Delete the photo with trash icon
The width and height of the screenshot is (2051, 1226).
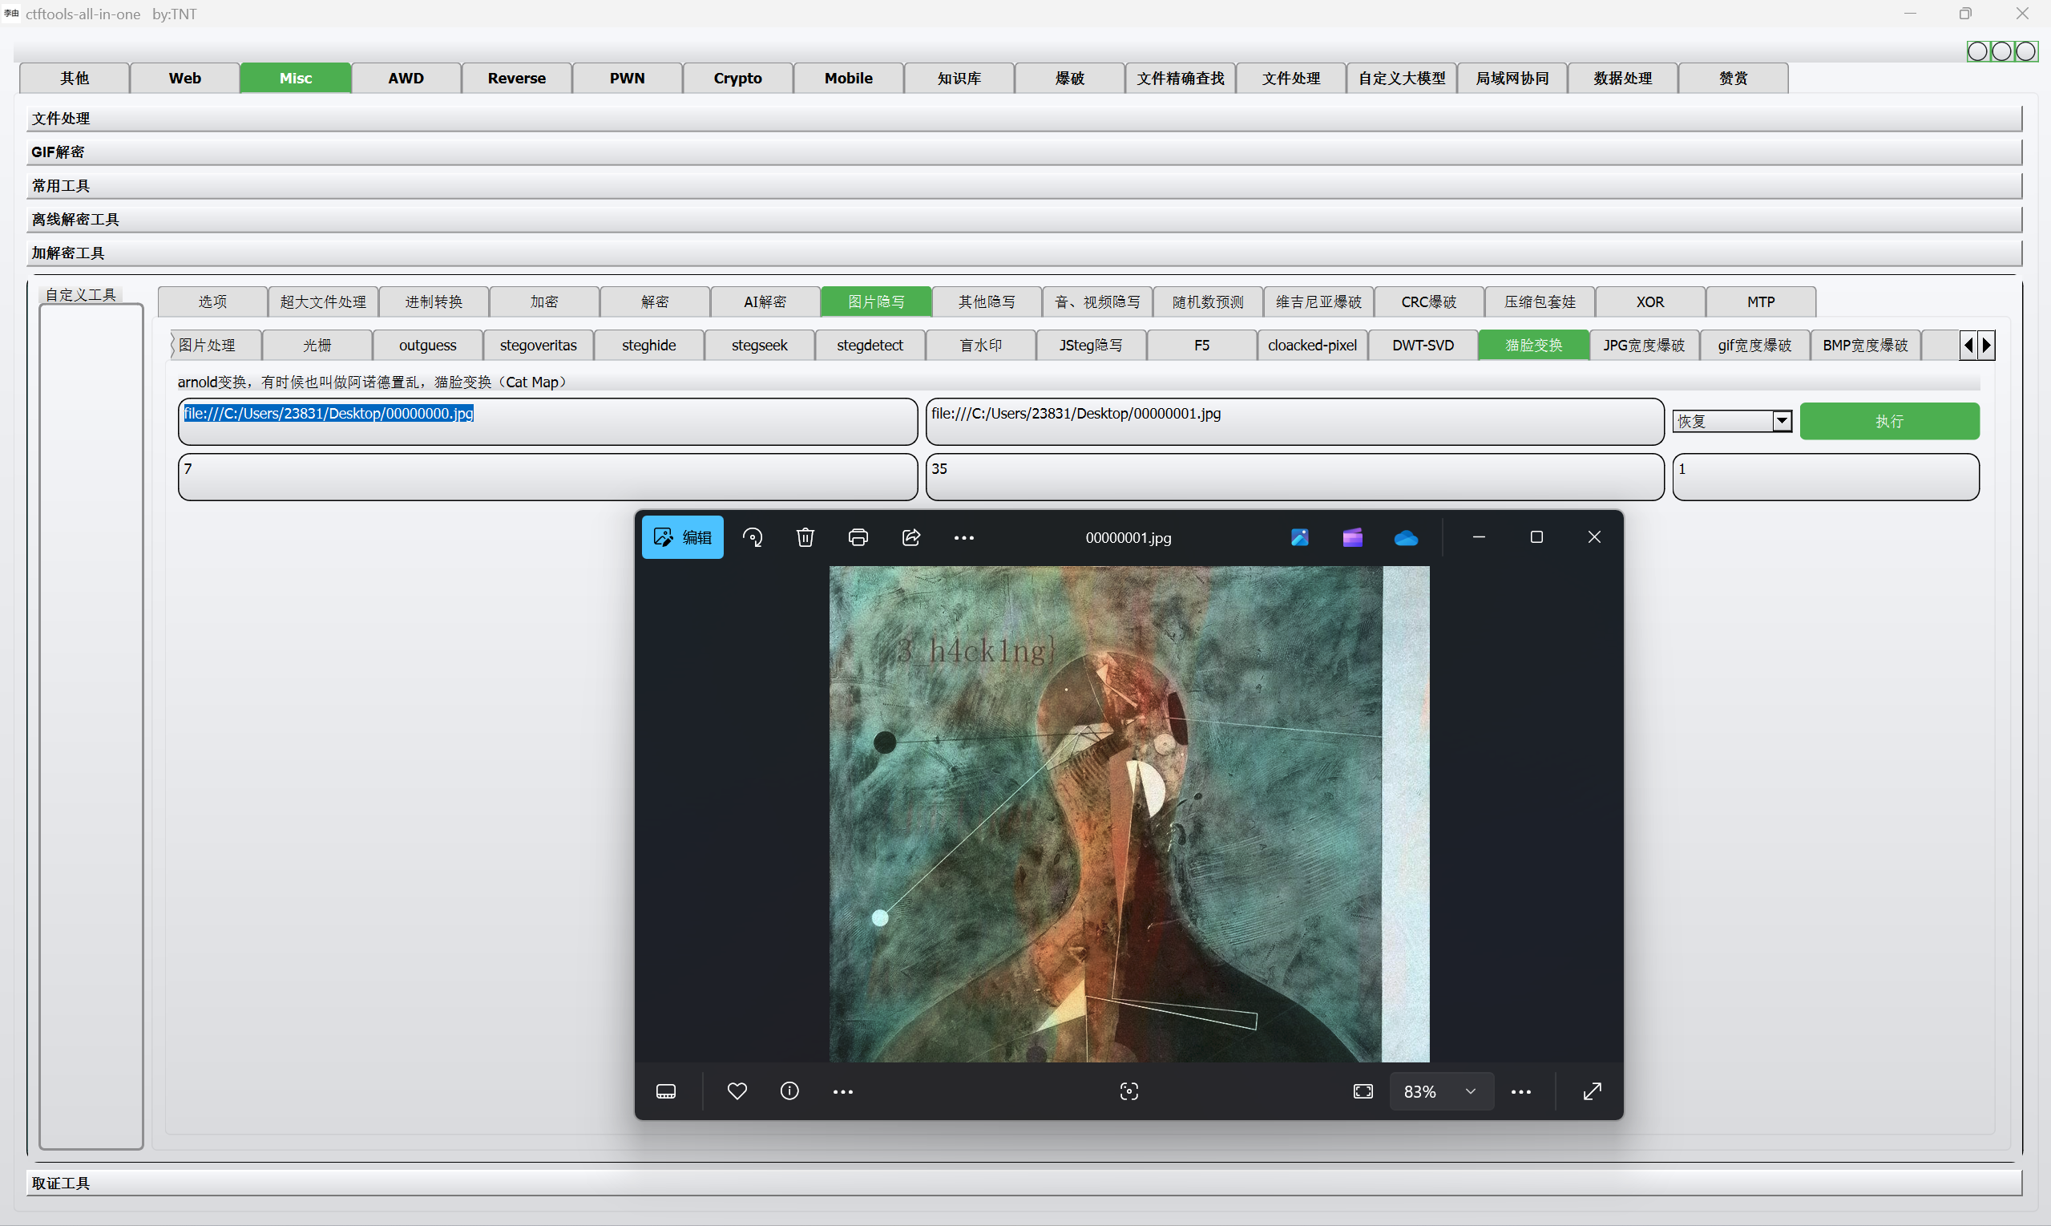click(x=805, y=538)
